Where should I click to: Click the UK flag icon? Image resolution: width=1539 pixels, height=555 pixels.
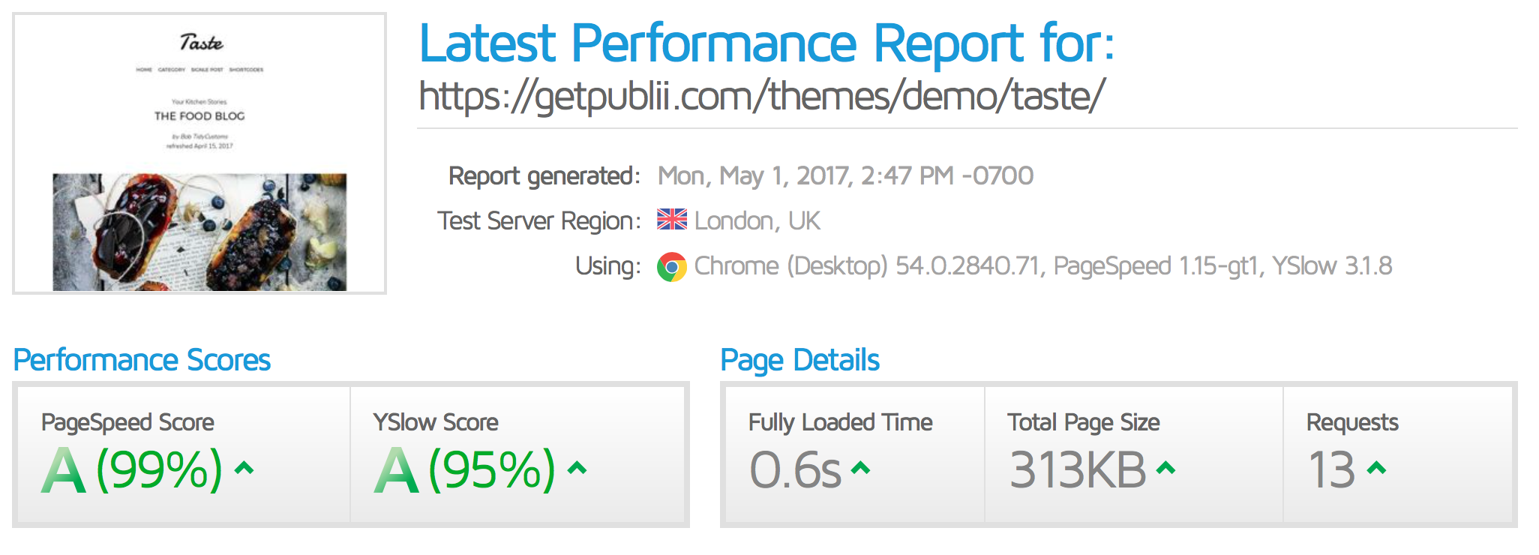671,220
